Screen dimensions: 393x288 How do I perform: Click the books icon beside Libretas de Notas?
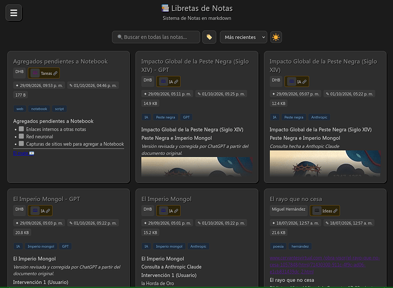coord(165,8)
